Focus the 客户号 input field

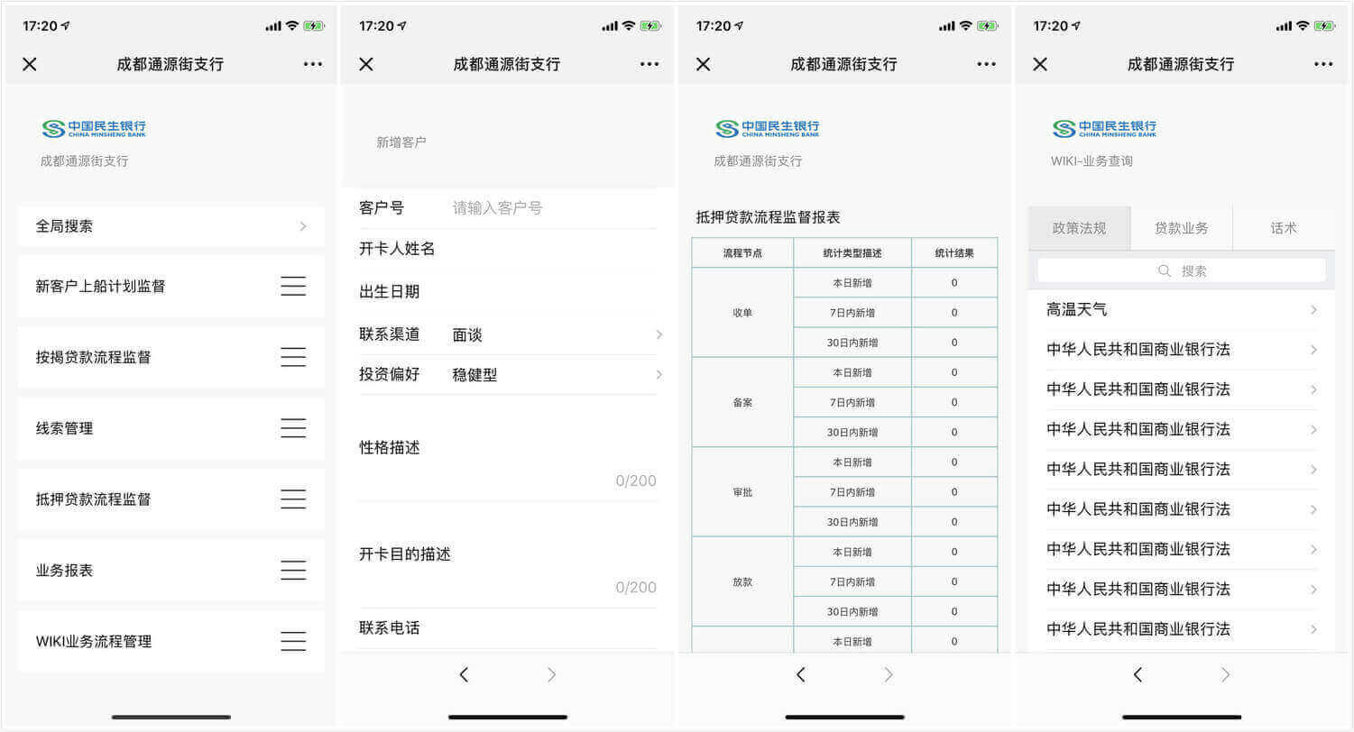(552, 208)
